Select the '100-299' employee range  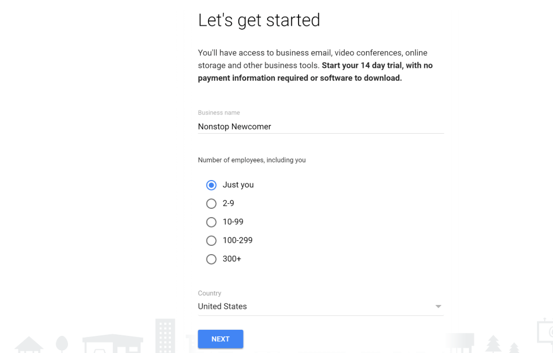click(x=211, y=240)
